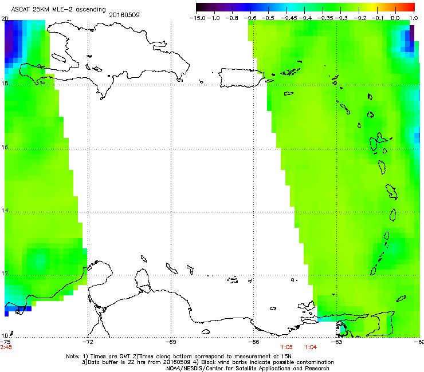The width and height of the screenshot is (424, 372).
Task: Click the red end of the colorbar
Action: (410, 7)
